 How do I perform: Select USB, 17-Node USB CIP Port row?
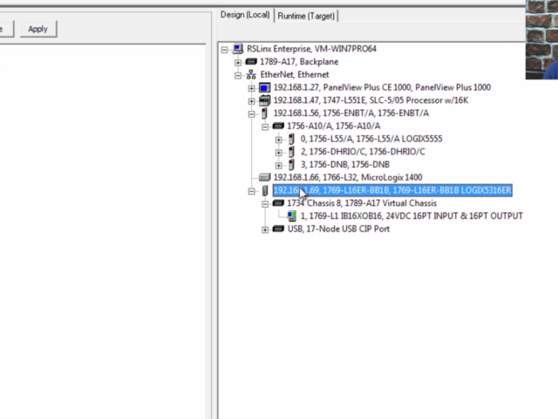click(x=338, y=229)
